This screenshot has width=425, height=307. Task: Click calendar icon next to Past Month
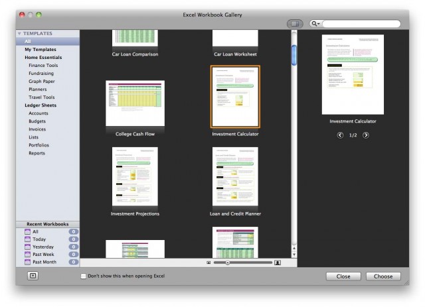(27, 262)
